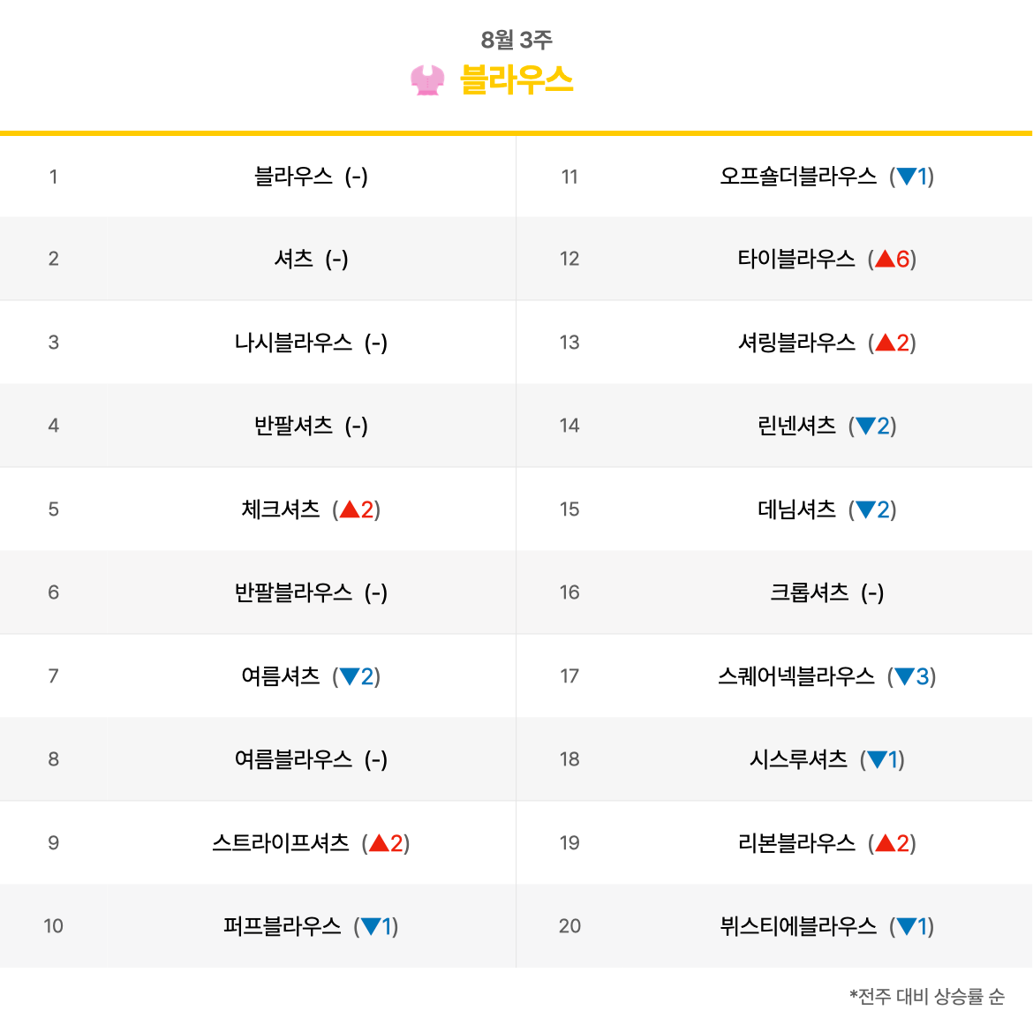Select the 시스루셔츠 keyword at rank 18
The width and height of the screenshot is (1033, 1033).
pyautogui.click(x=798, y=759)
